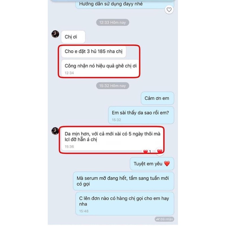The height and width of the screenshot is (226, 226).
Task: Select the 'Cảm ơn em' bubble
Action: 157,98
